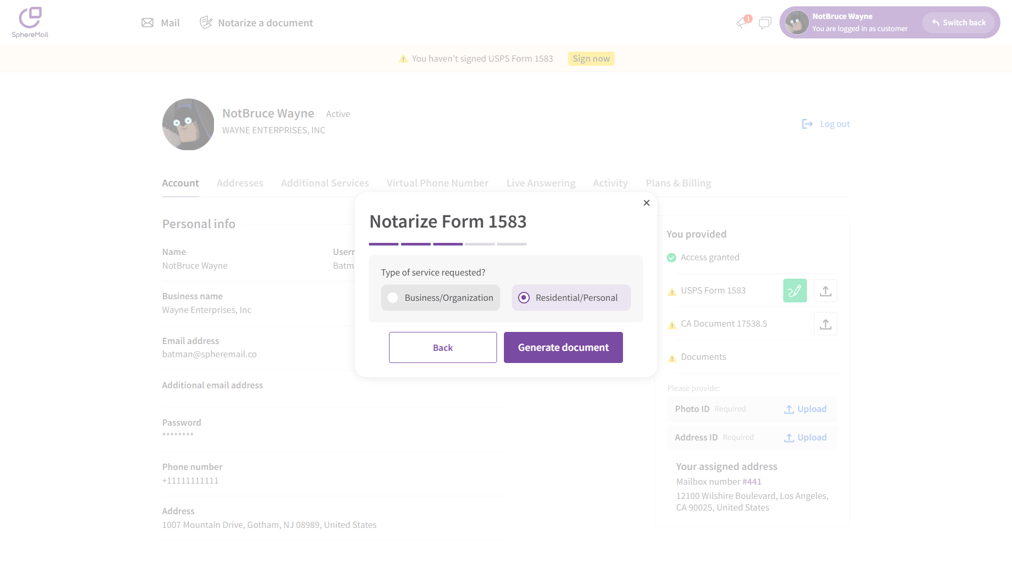Click upload icon beside CA Document 17538.5
1012x569 pixels.
(x=825, y=324)
